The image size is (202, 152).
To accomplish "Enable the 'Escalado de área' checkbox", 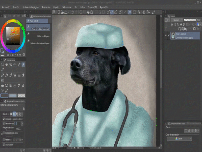I will [4, 133].
